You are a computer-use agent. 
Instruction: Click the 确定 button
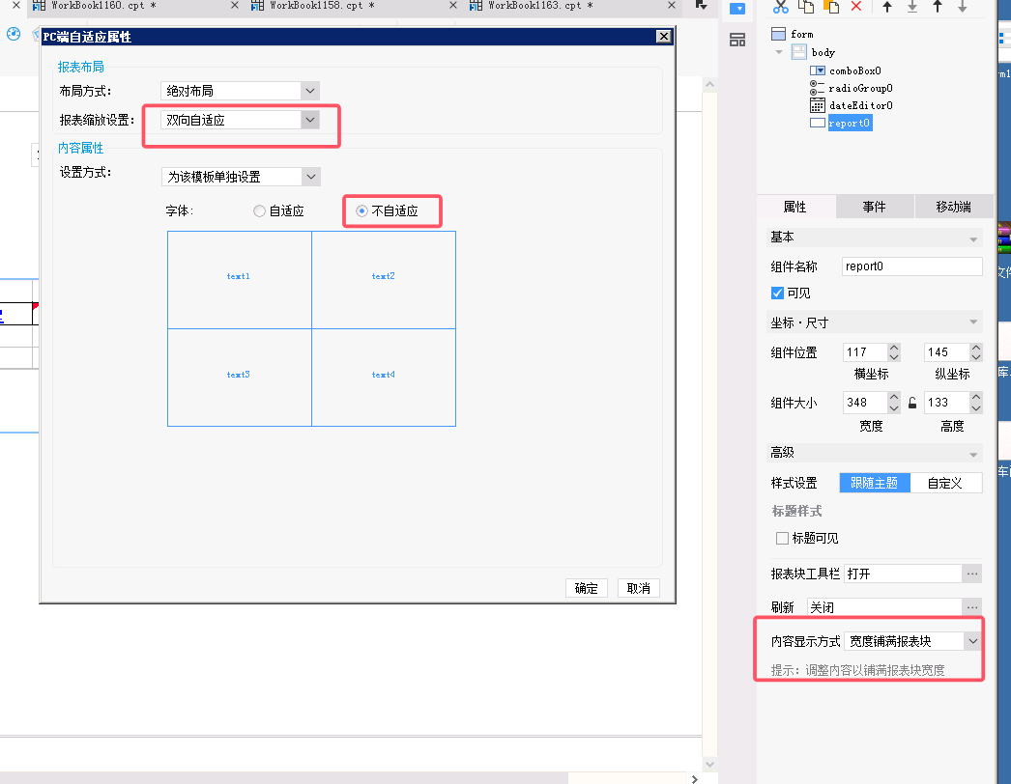[586, 588]
